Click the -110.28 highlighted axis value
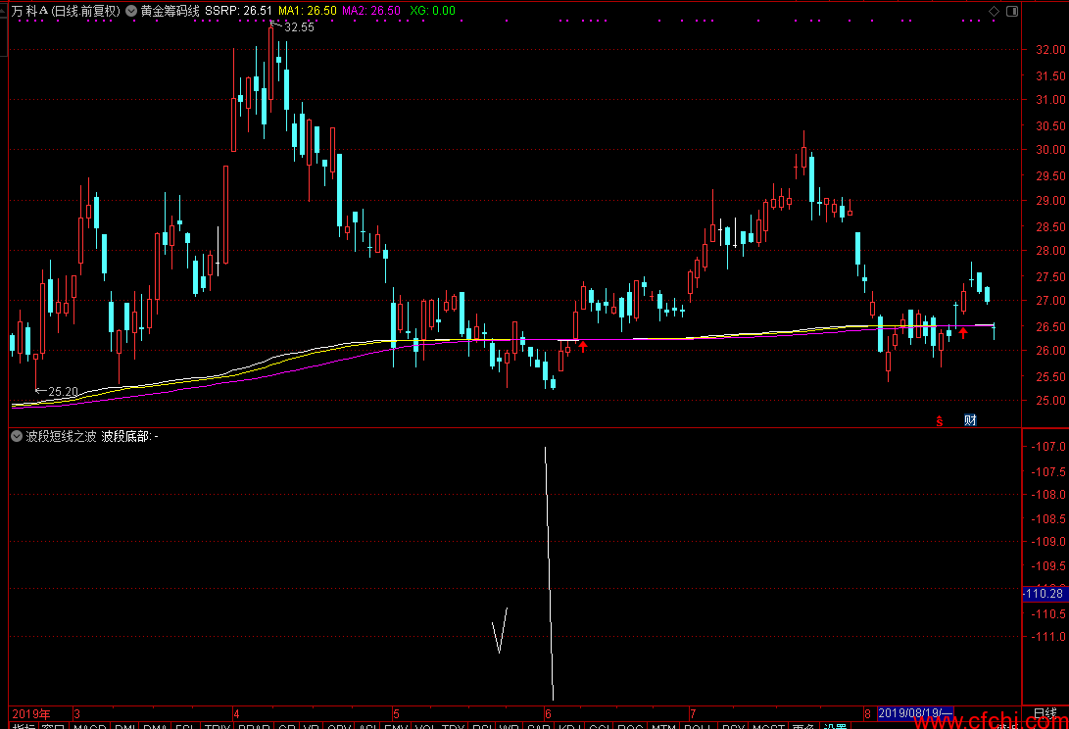 coord(1044,594)
